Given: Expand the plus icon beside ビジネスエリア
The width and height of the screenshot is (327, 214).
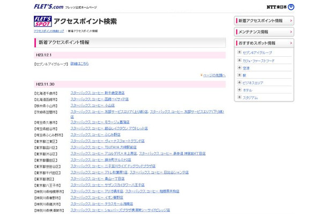Looking at the screenshot, I should pos(240,82).
